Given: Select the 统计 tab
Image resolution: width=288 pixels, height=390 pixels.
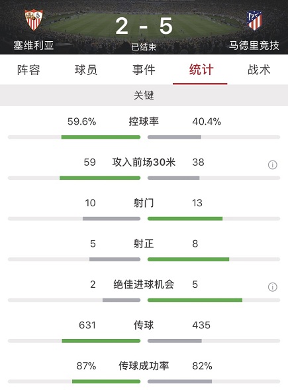Looking at the screenshot, I should tap(201, 70).
